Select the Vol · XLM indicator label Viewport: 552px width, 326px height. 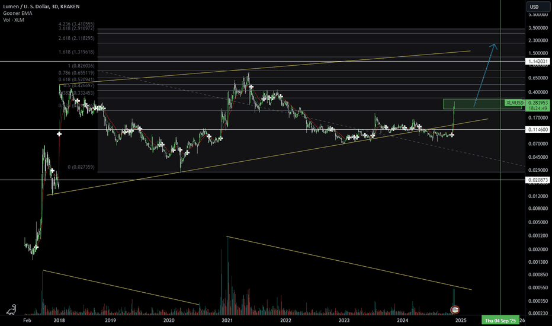tap(14, 20)
